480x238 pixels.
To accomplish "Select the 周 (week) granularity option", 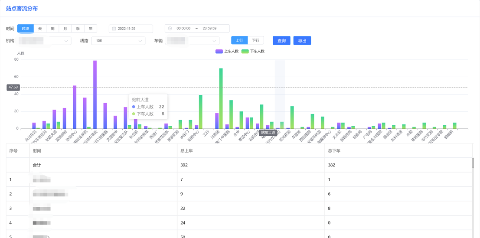I will tap(52, 29).
